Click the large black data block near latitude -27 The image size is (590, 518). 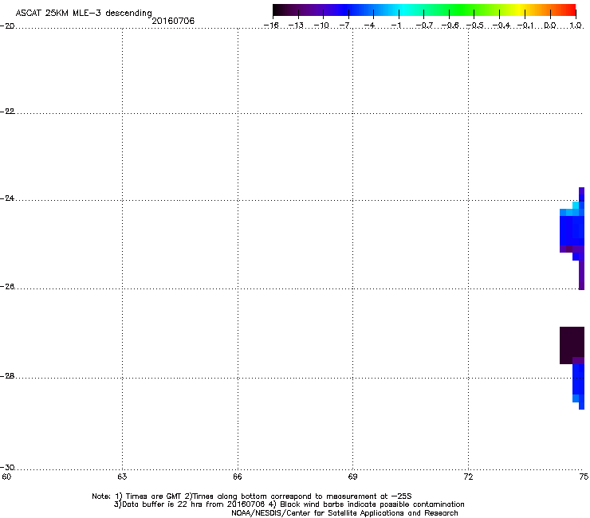(572, 344)
